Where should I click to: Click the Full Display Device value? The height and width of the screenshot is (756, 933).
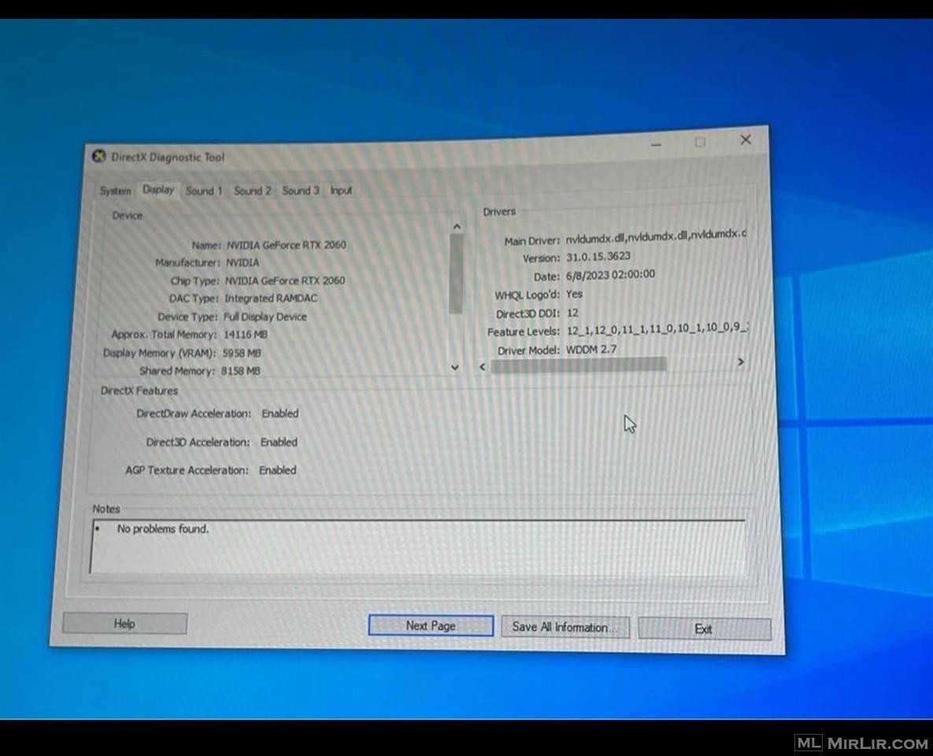click(x=265, y=317)
